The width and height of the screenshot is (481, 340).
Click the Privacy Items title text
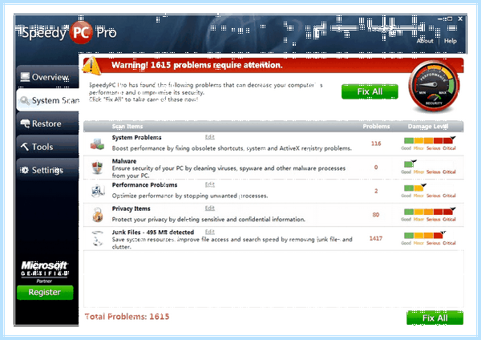[x=131, y=208]
